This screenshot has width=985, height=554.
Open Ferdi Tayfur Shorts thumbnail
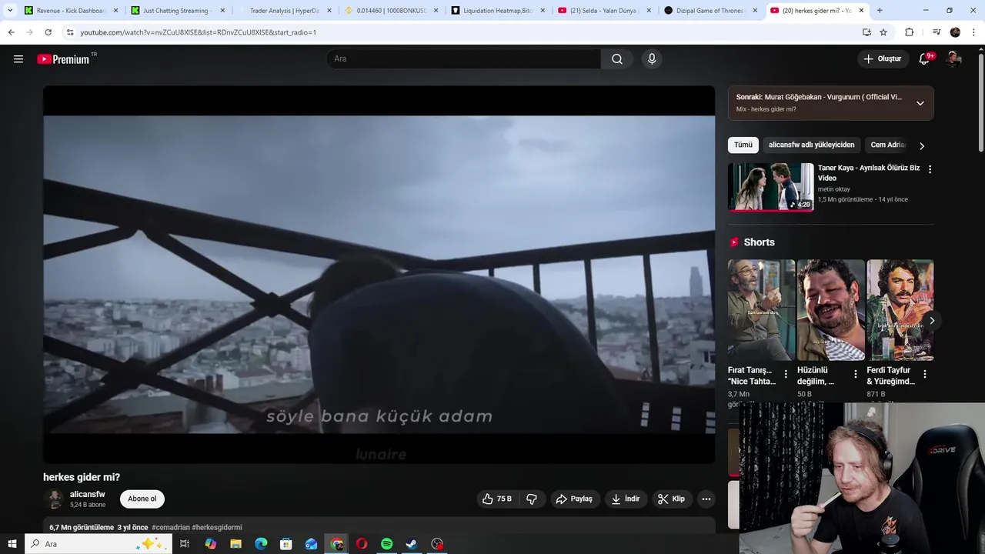[x=900, y=310]
